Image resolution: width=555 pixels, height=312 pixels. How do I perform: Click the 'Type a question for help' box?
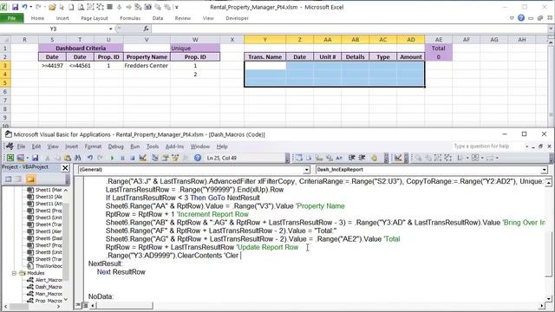point(487,146)
